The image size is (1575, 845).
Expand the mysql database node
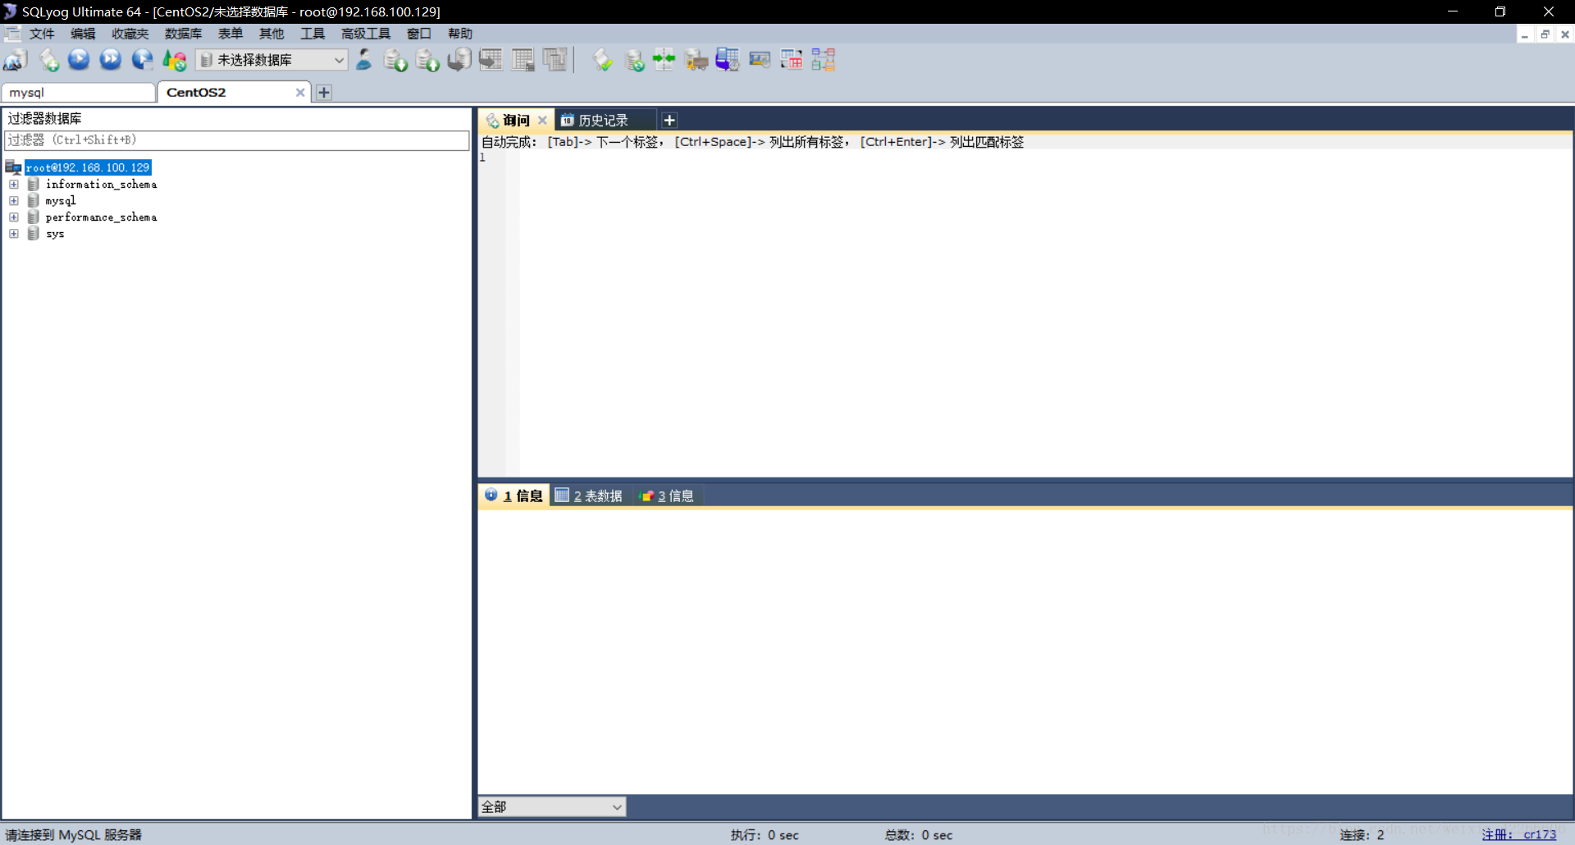(x=14, y=201)
